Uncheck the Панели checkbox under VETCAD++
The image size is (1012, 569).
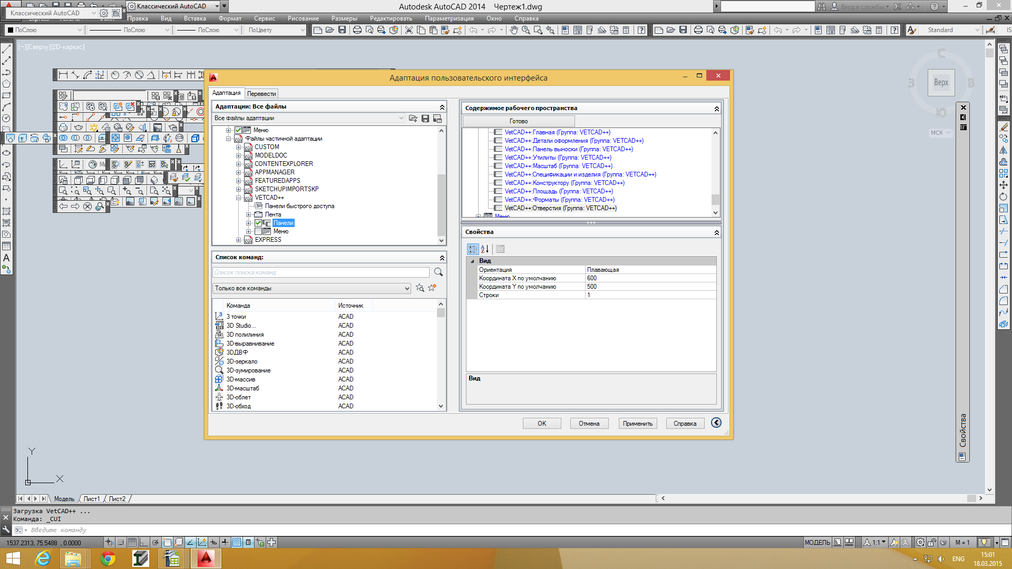(x=258, y=223)
